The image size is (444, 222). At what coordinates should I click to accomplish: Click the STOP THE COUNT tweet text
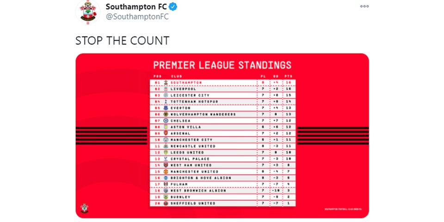pyautogui.click(x=122, y=41)
